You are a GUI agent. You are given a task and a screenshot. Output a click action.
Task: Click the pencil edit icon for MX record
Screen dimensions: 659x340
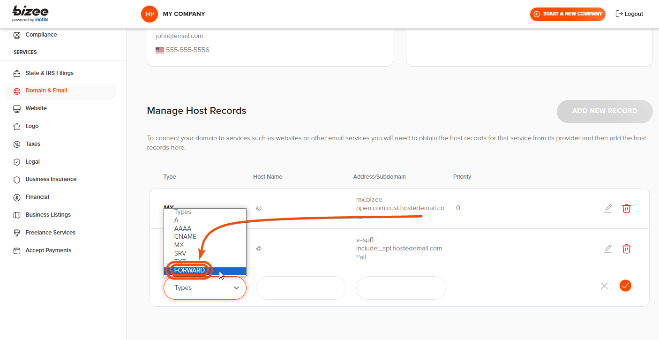click(x=608, y=208)
